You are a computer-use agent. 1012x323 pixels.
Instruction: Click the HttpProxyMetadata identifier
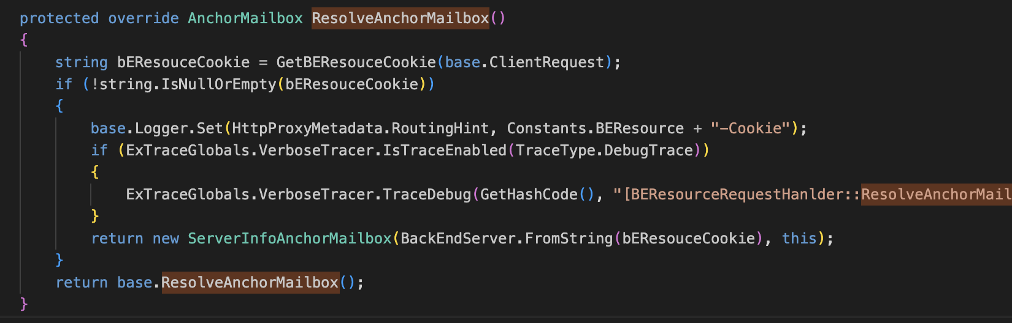coord(307,128)
